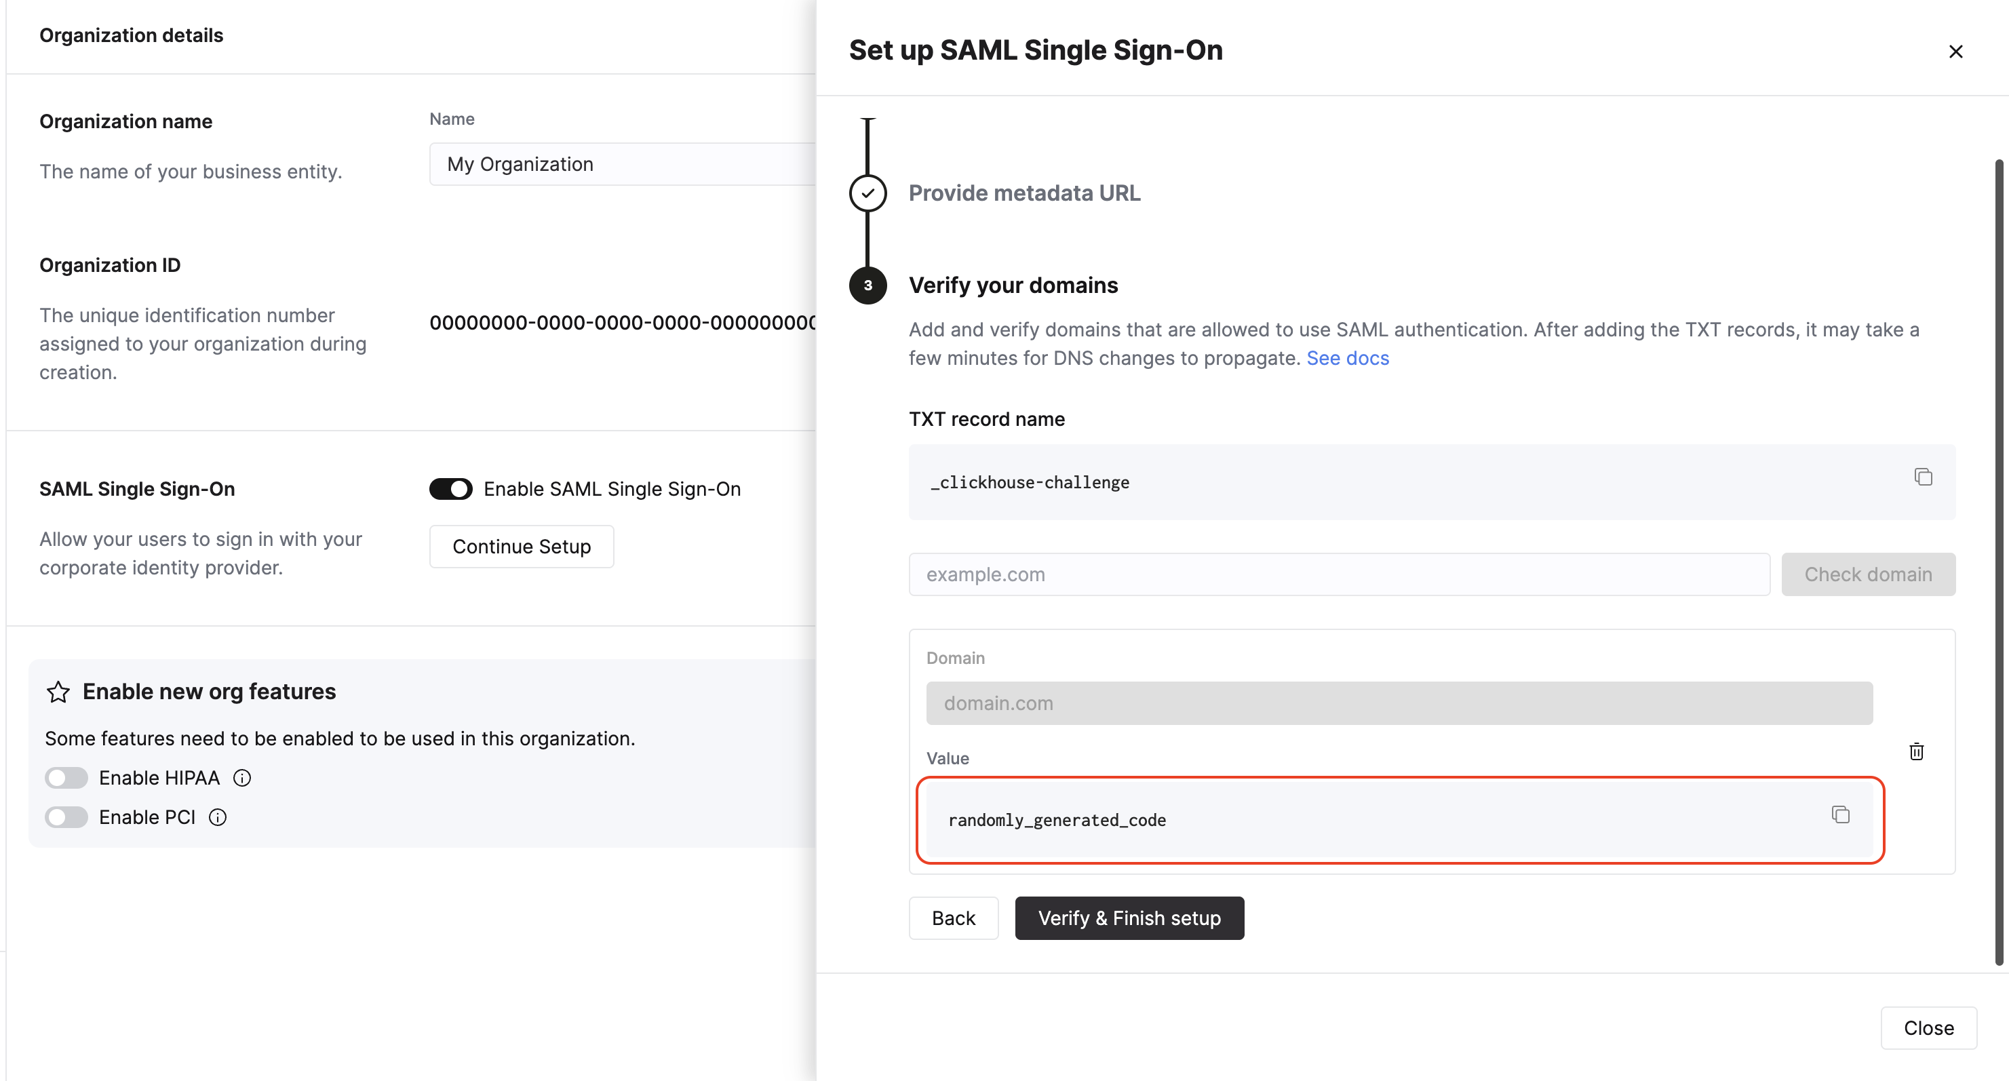Click the star icon beside Enable new org features
The image size is (2009, 1081).
point(58,691)
